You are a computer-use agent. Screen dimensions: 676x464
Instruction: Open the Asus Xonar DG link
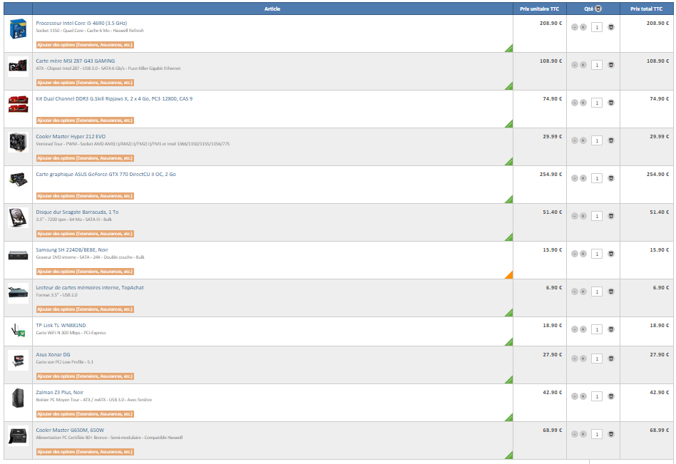53,354
